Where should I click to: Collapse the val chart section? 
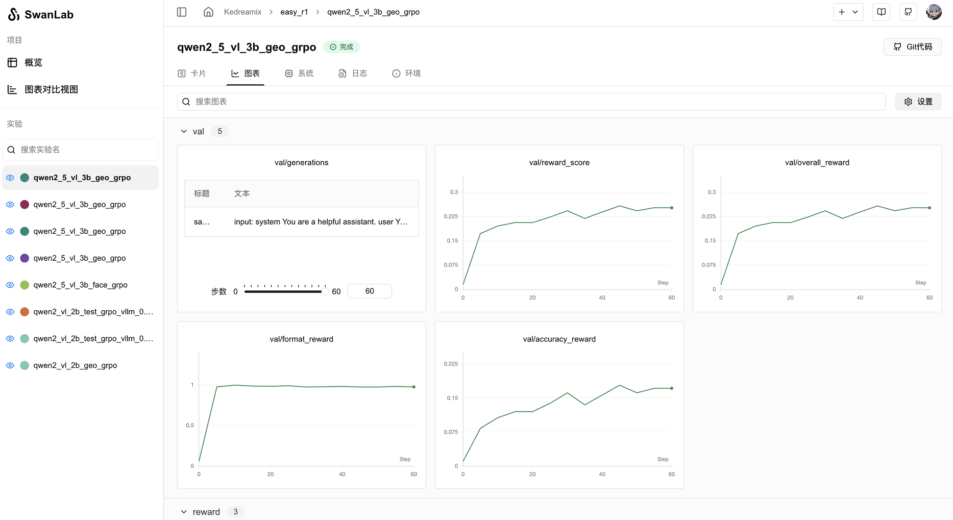(184, 131)
